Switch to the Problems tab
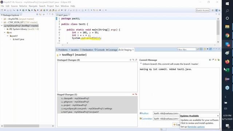This screenshot has height=131, width=233. click(x=62, y=50)
